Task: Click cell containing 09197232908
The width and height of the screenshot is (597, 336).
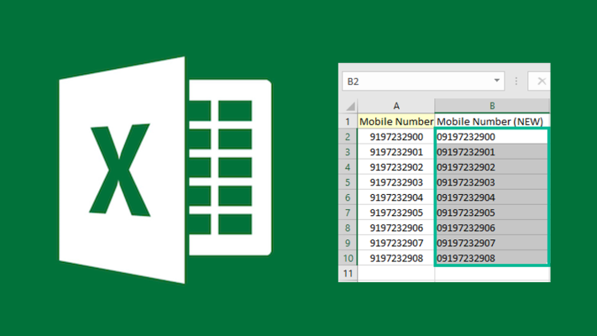Action: (x=491, y=258)
